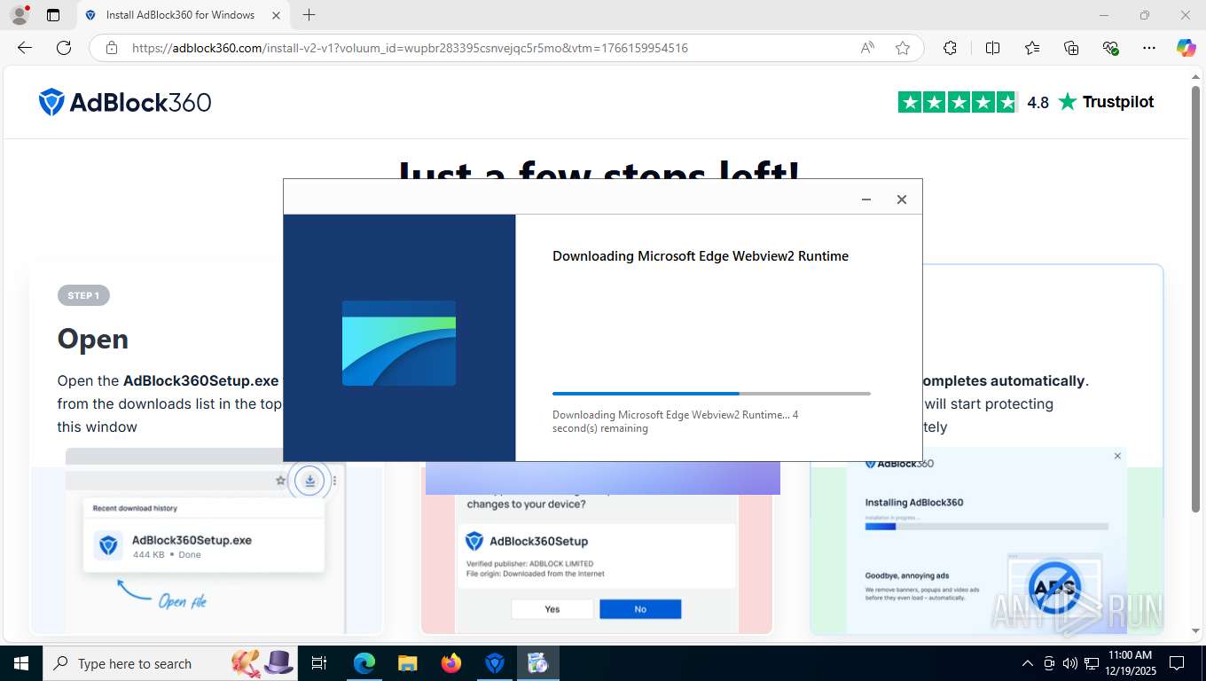
Task: Minimize the Webview2 installer dialog
Action: [866, 200]
